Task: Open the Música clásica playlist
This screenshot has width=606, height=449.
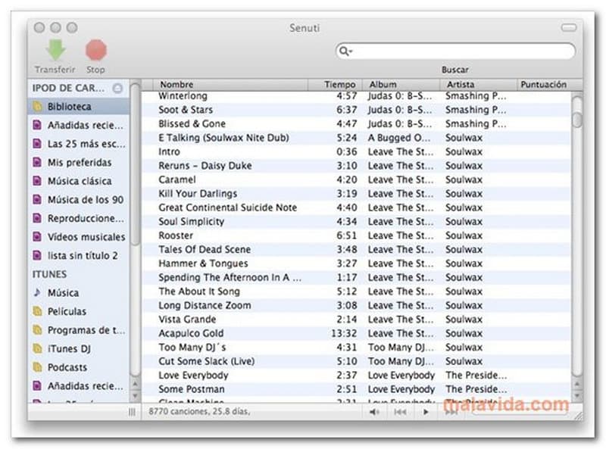Action: coord(79,181)
